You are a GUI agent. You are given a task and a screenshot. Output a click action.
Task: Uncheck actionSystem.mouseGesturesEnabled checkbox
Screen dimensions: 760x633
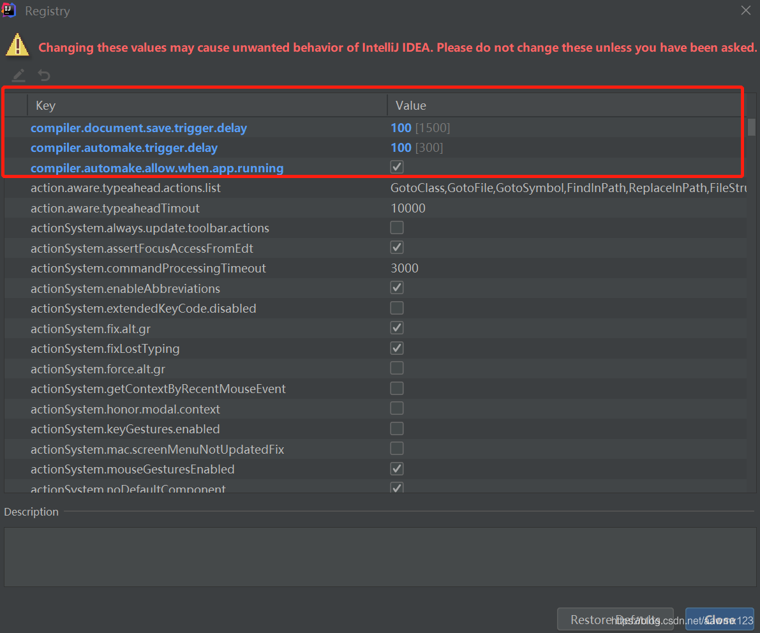click(397, 469)
